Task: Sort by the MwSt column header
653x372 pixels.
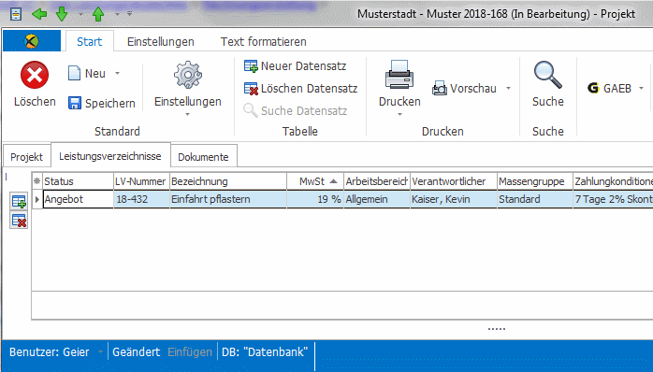Action: pos(315,181)
